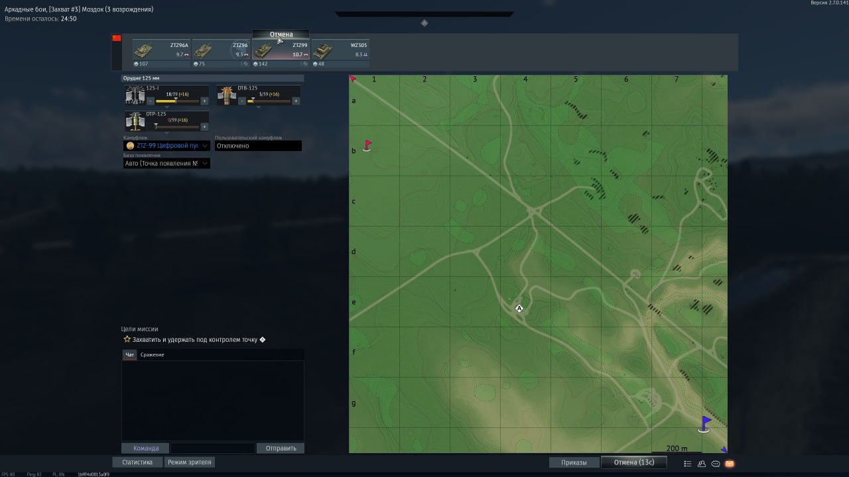The height and width of the screenshot is (477, 849).
Task: Expand the arrow below the DTP-125 shell
Action: point(166,133)
